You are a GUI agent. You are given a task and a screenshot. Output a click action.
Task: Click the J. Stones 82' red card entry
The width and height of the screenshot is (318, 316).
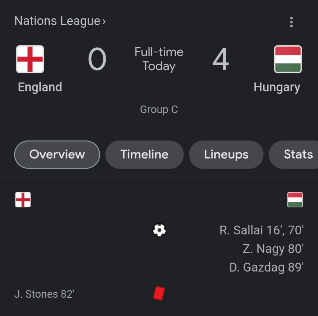[x=44, y=294]
